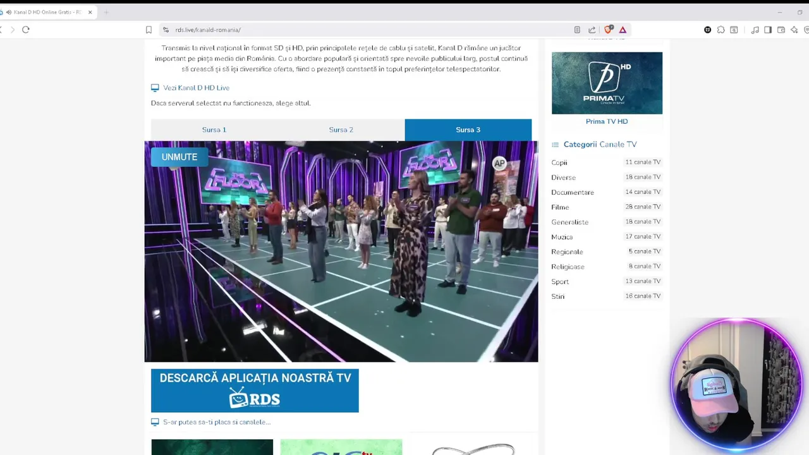Open the Copii category
The width and height of the screenshot is (809, 455).
(559, 162)
